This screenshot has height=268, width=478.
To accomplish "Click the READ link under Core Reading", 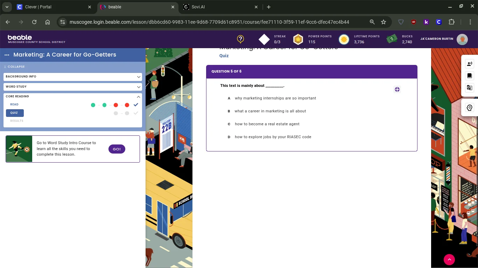I will pyautogui.click(x=14, y=105).
